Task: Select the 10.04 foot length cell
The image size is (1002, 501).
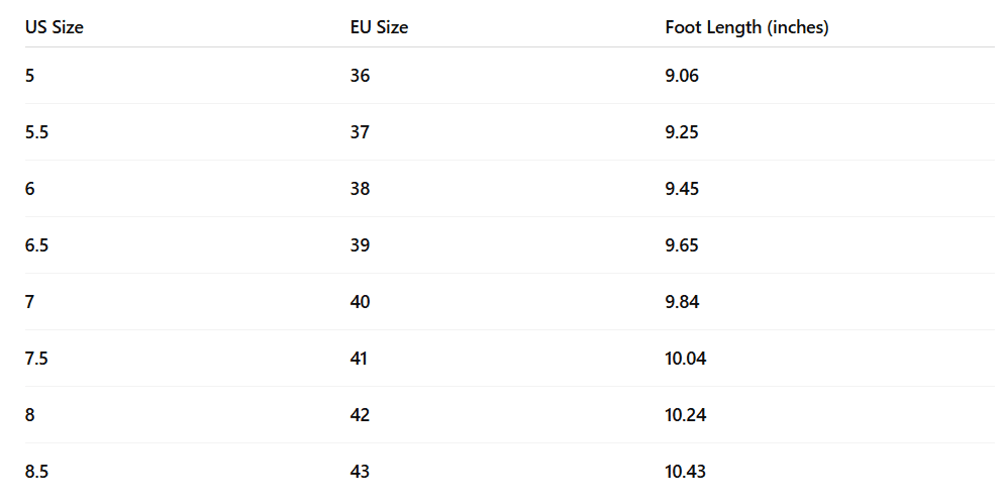Action: coord(685,358)
